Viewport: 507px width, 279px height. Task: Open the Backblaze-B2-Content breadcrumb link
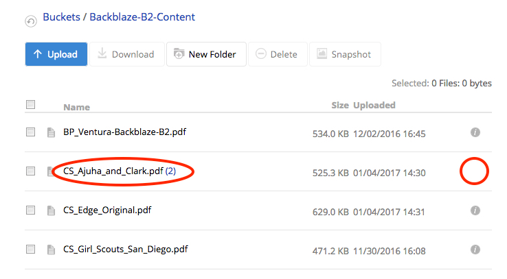point(142,16)
